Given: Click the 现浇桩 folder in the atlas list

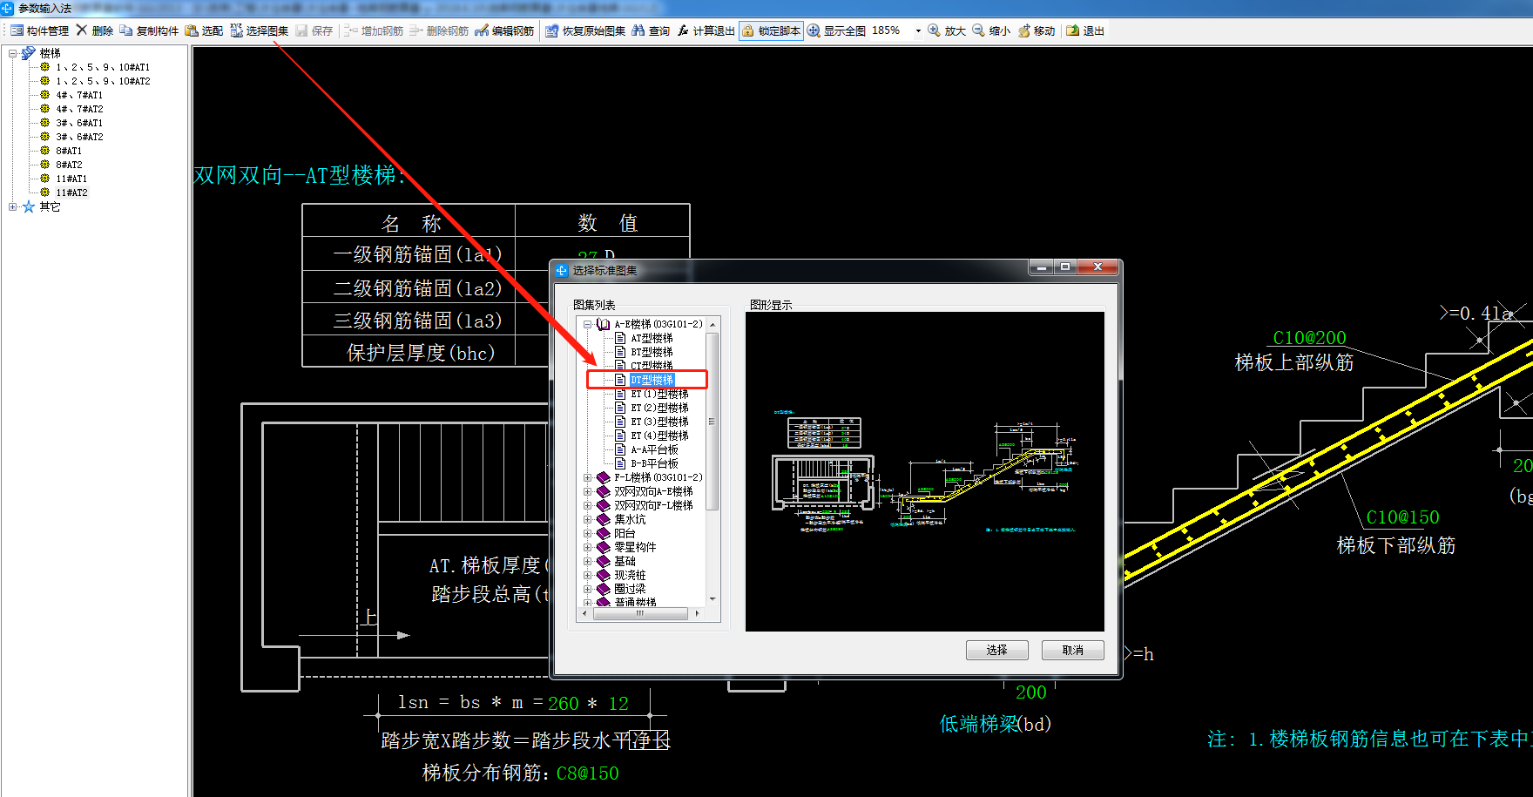Looking at the screenshot, I should 630,575.
